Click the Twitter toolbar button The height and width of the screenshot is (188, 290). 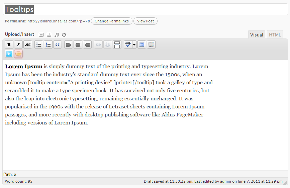coord(9,54)
